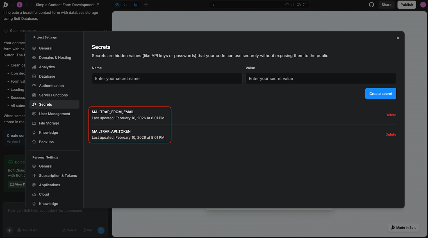This screenshot has height=238, width=428.
Task: Select Subscription & Tokens in Personal Settings
Action: tap(58, 176)
